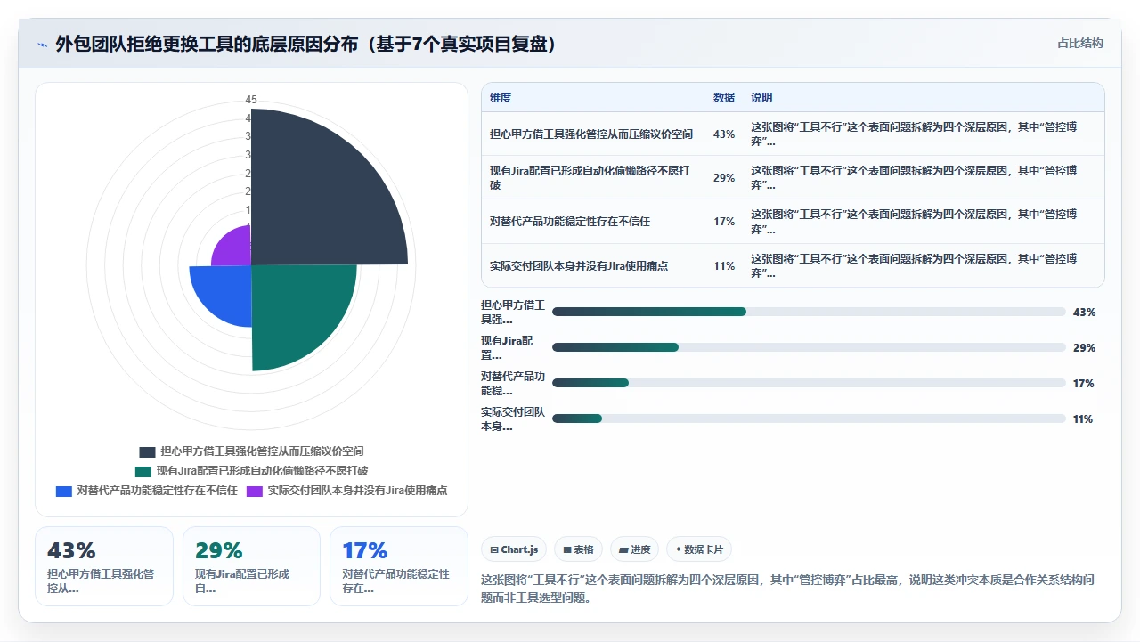Click the teal polar chart segment
This screenshot has height=642, width=1140.
[x=298, y=312]
